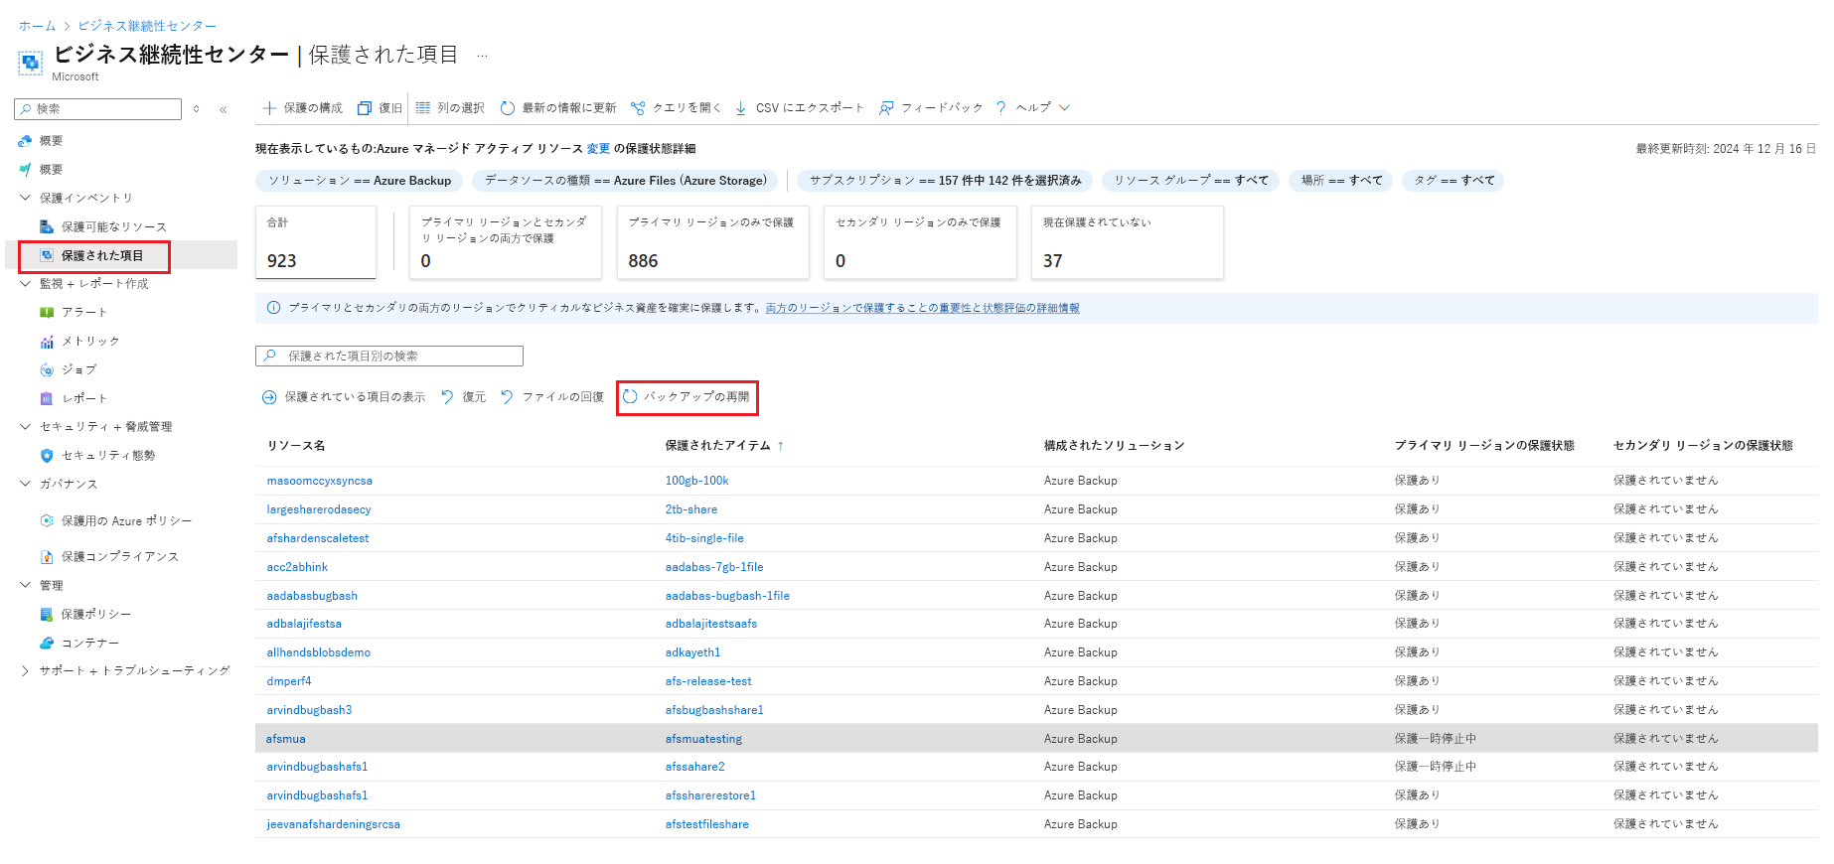
Task: Collapse the sidebar with double-chevron icon
Action: pyautogui.click(x=224, y=109)
